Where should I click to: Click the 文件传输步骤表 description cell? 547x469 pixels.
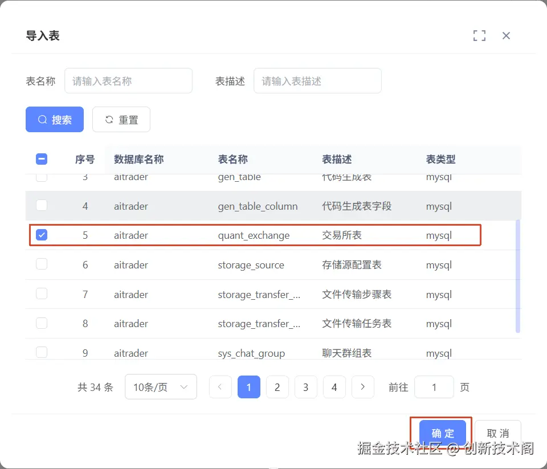click(357, 294)
